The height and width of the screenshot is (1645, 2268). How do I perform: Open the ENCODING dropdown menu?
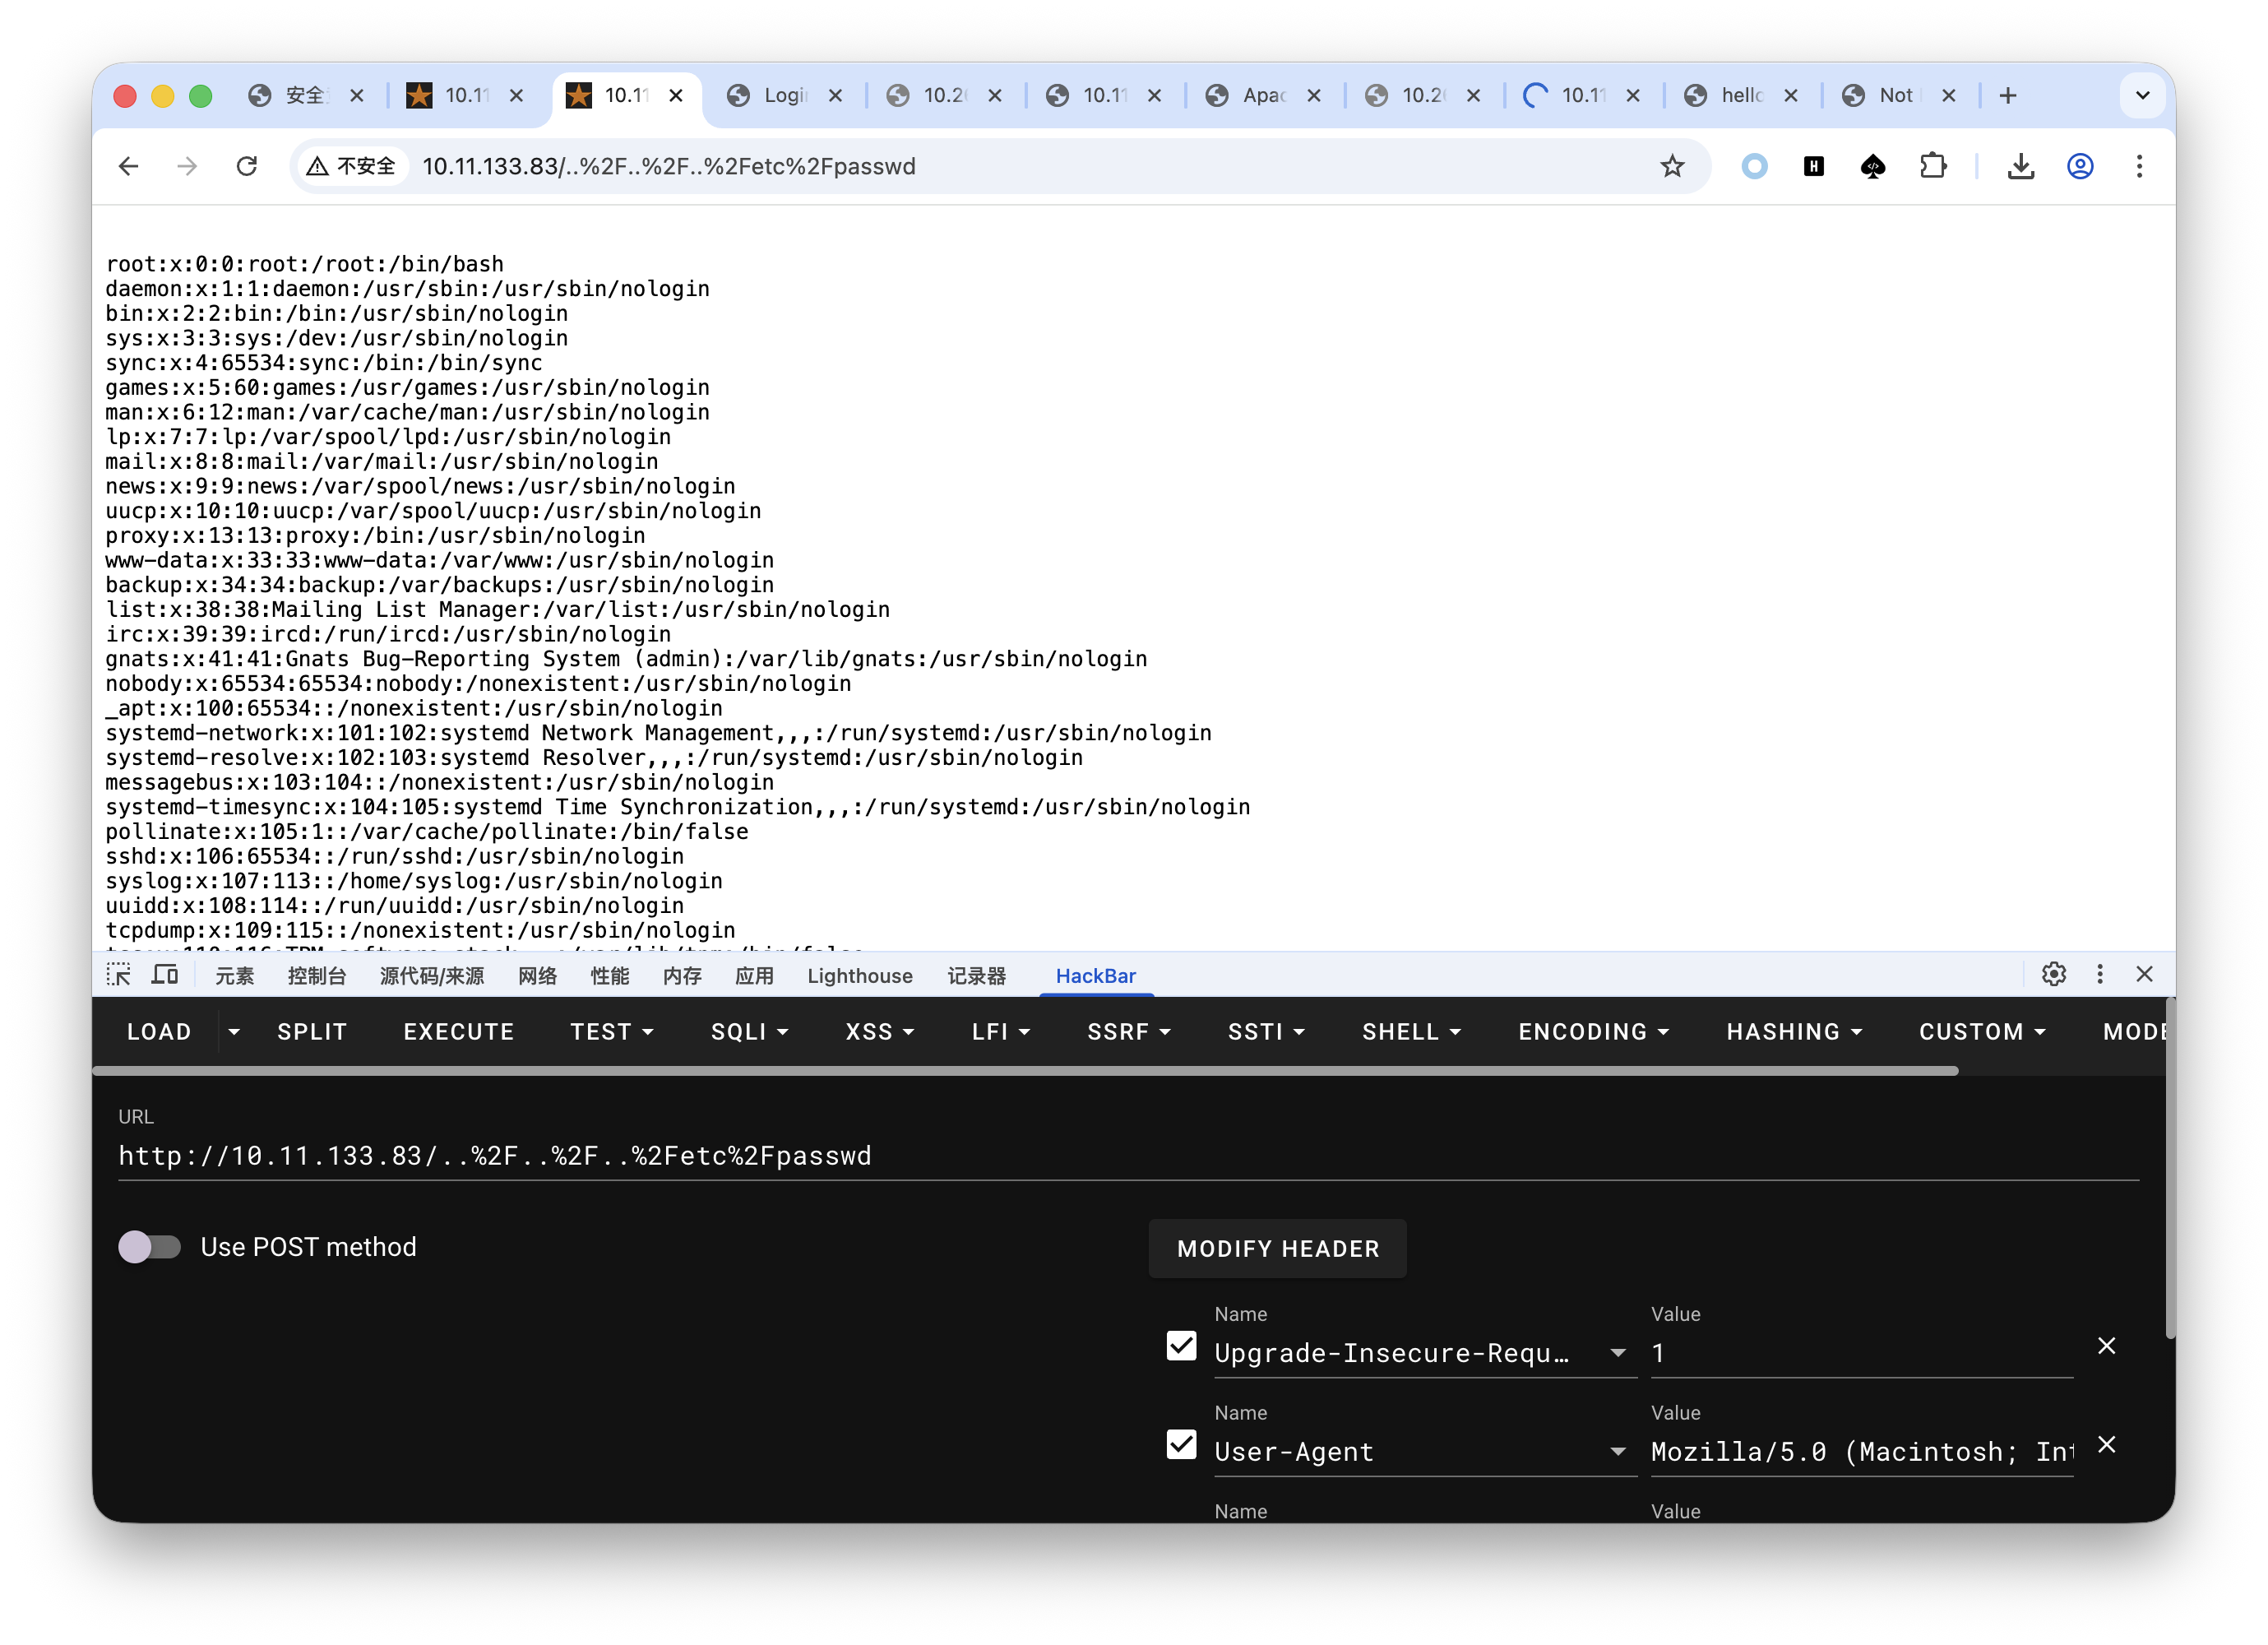pos(1593,1032)
